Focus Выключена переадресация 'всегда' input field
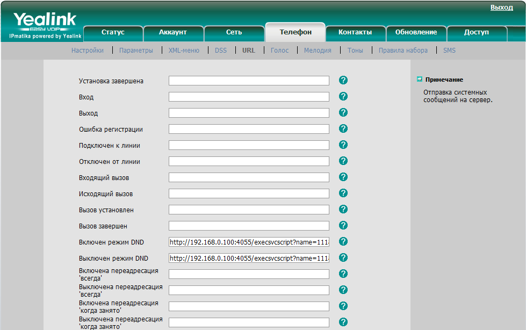 (x=249, y=290)
